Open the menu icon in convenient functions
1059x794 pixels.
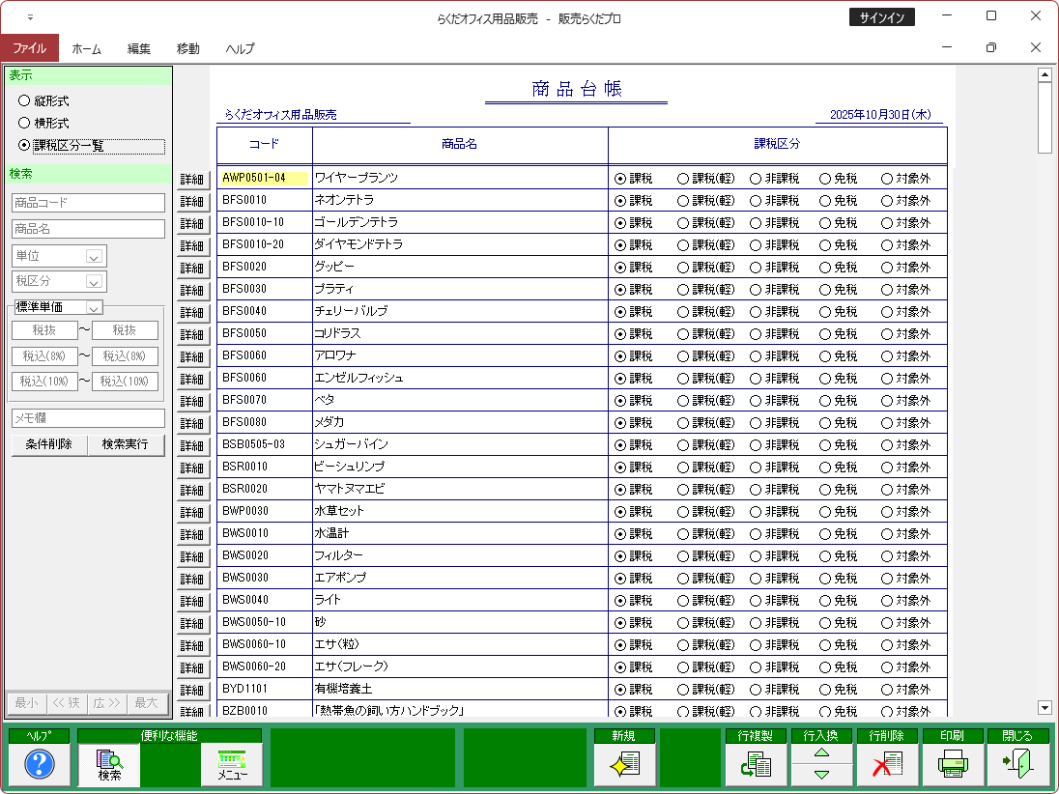[232, 765]
